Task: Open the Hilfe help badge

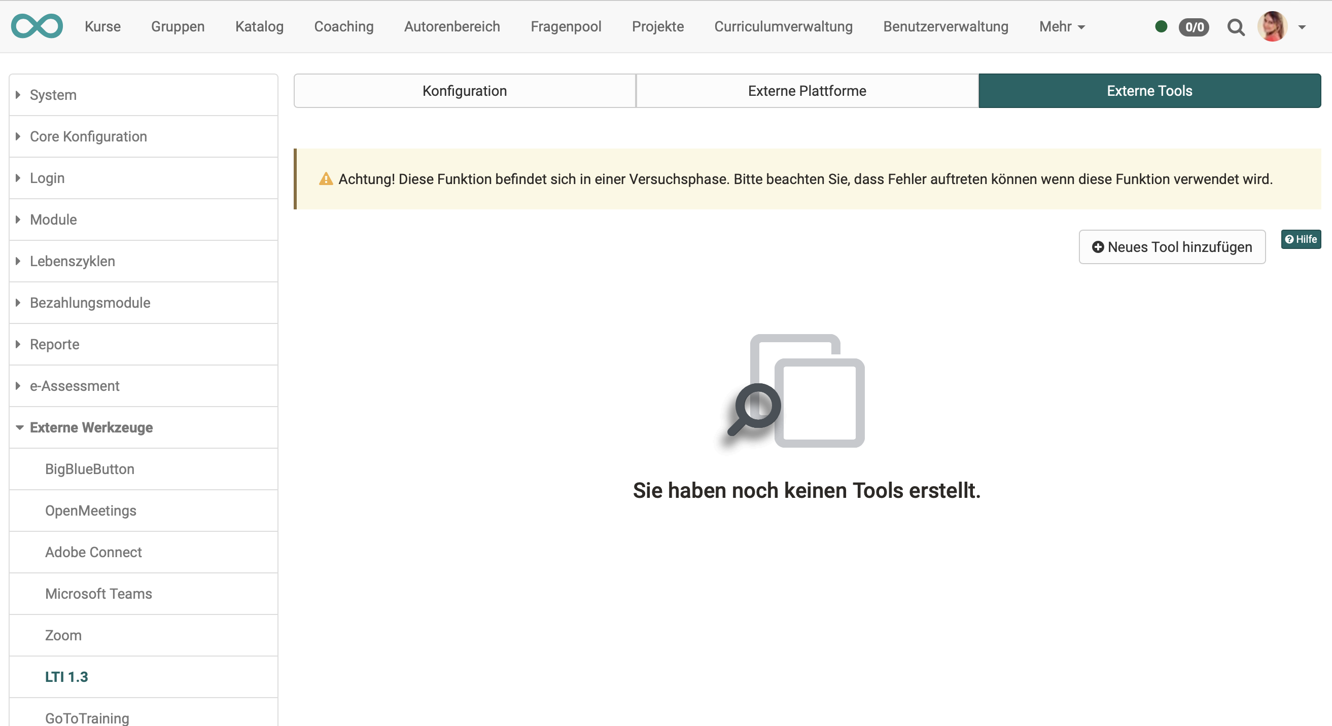Action: (x=1301, y=239)
